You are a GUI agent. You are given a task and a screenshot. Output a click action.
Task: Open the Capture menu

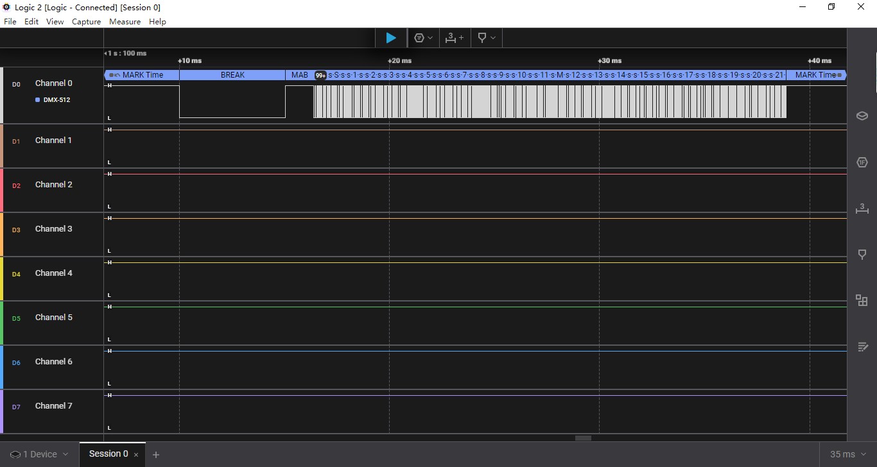pos(86,21)
